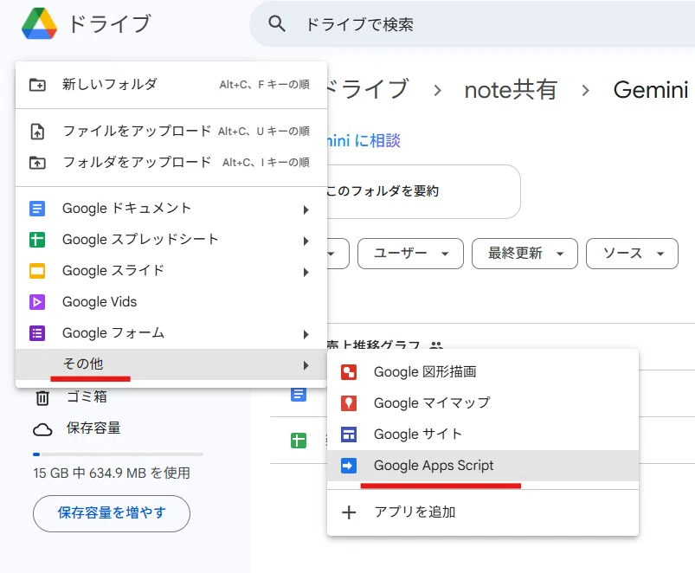Expand the Google スプレッドシート submenu arrow
The height and width of the screenshot is (573, 695).
tap(306, 241)
